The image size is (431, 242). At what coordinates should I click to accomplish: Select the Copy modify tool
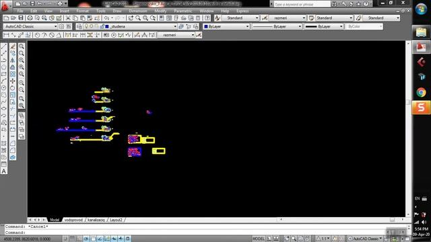[x=13, y=53]
